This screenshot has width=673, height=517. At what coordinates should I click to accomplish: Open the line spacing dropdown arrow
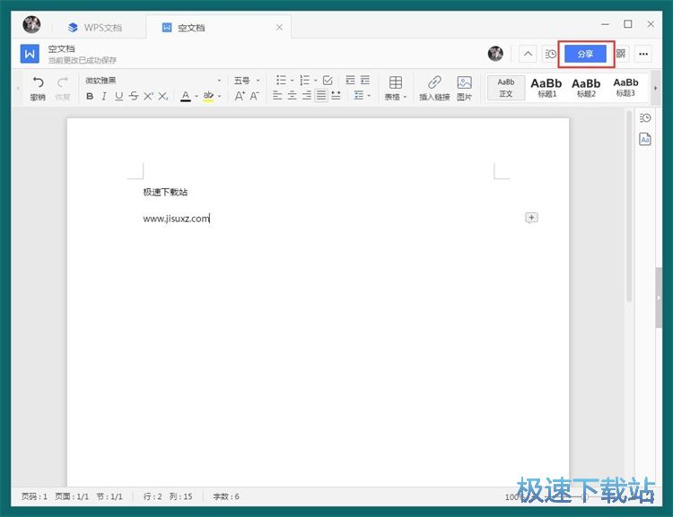coord(369,96)
